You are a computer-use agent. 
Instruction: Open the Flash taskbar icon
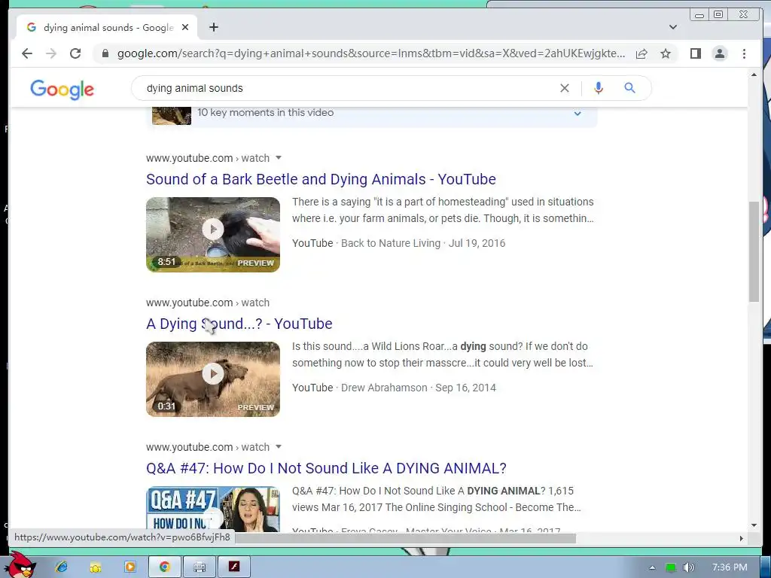point(234,567)
